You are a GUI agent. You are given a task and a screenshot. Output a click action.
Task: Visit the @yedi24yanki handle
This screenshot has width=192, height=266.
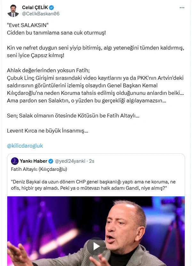point(70,161)
